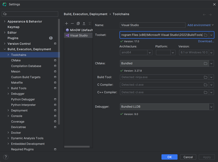Open the Platform dropdown
The image size is (218, 162).
(x=173, y=53)
